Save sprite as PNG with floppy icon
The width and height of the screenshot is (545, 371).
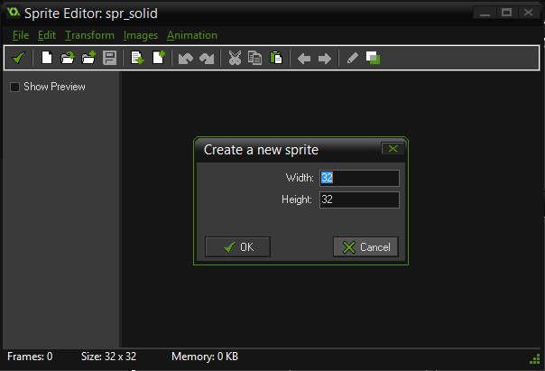tap(109, 58)
